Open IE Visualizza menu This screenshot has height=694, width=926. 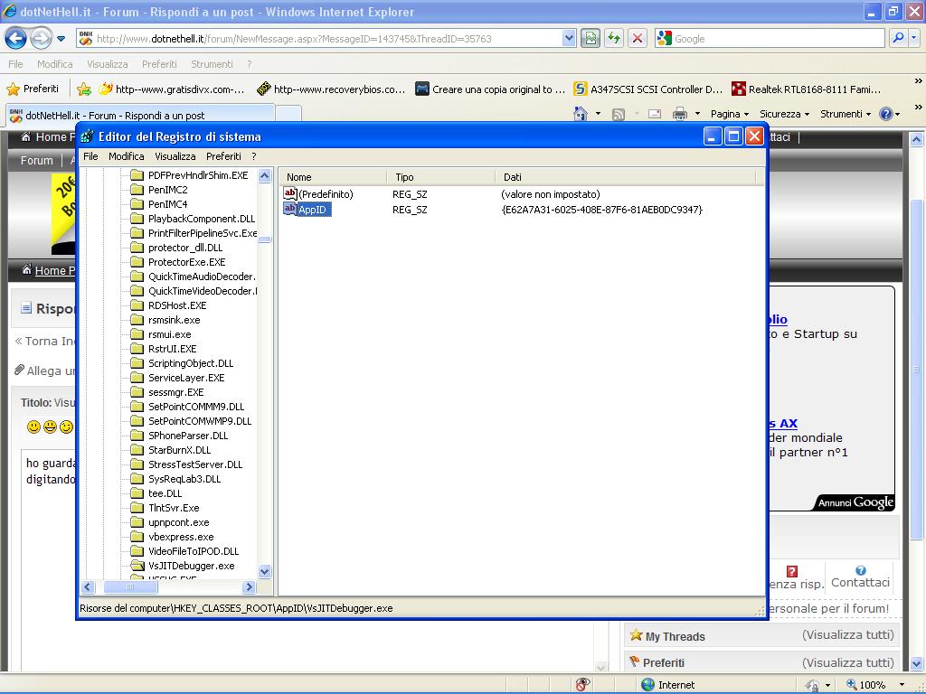coord(108,64)
